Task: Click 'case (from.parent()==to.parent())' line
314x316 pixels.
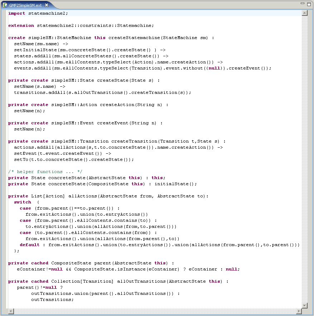Action: [x=70, y=209]
